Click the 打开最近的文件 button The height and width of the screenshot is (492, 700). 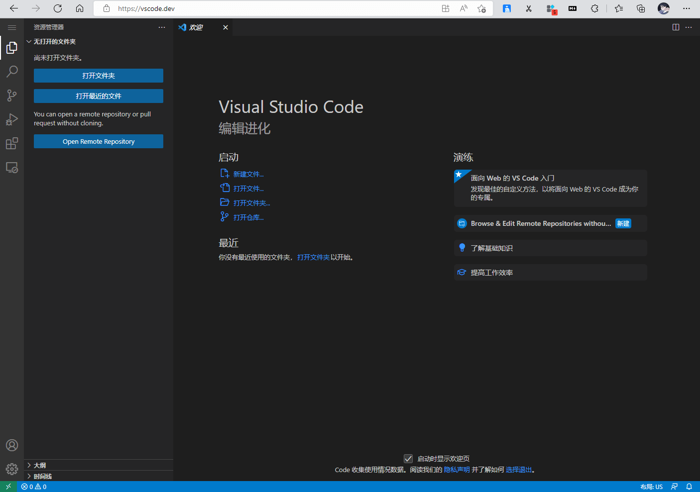(99, 96)
